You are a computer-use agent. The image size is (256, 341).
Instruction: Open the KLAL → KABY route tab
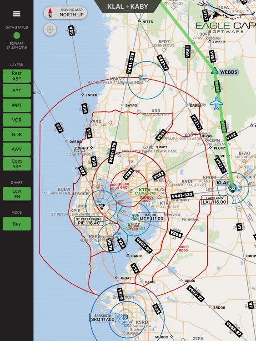point(128,6)
